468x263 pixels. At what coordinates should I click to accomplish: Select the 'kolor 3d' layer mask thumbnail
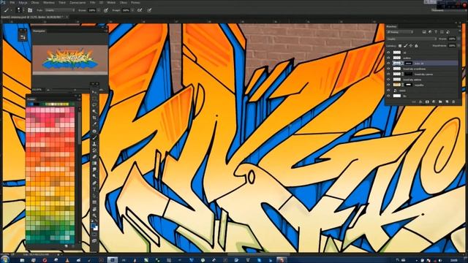(408, 64)
